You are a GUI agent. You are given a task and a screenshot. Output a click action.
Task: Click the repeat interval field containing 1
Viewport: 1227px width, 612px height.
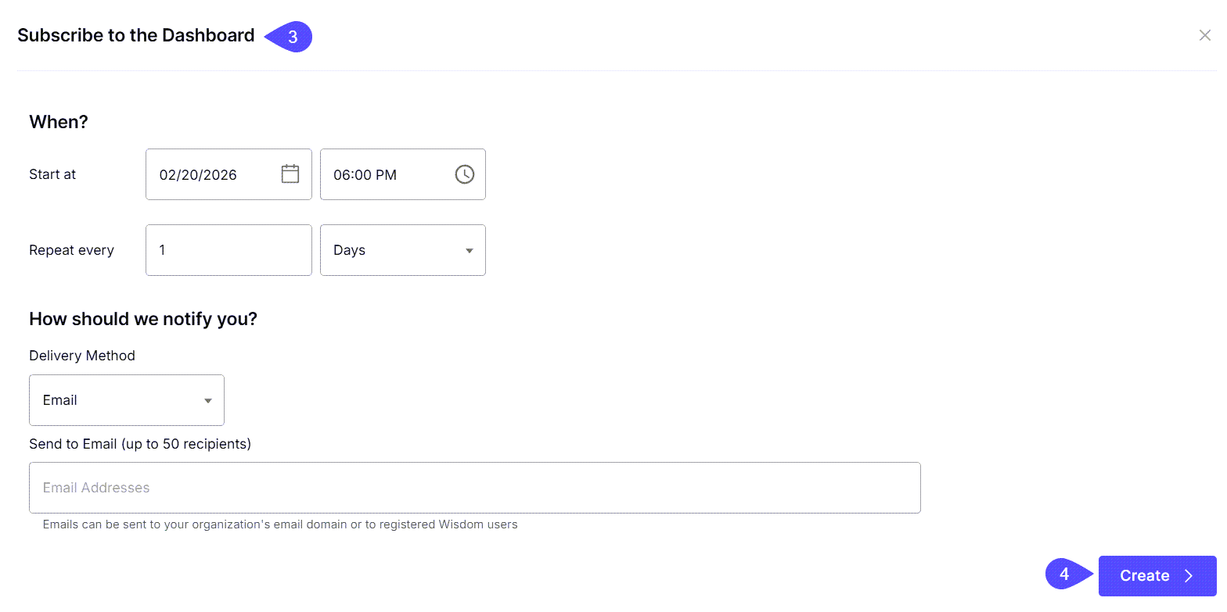coord(228,249)
